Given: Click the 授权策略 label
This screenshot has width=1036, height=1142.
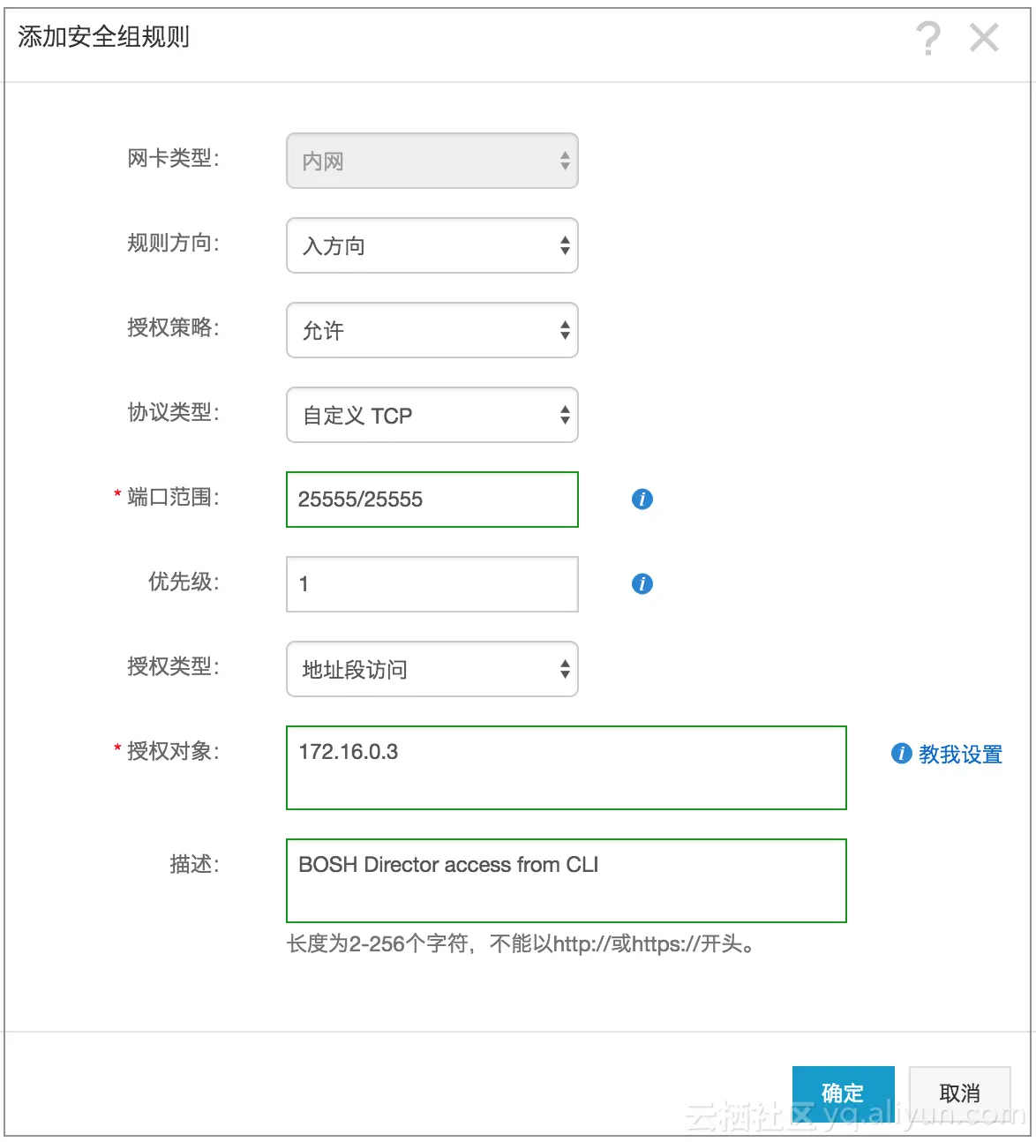Looking at the screenshot, I should 173,327.
